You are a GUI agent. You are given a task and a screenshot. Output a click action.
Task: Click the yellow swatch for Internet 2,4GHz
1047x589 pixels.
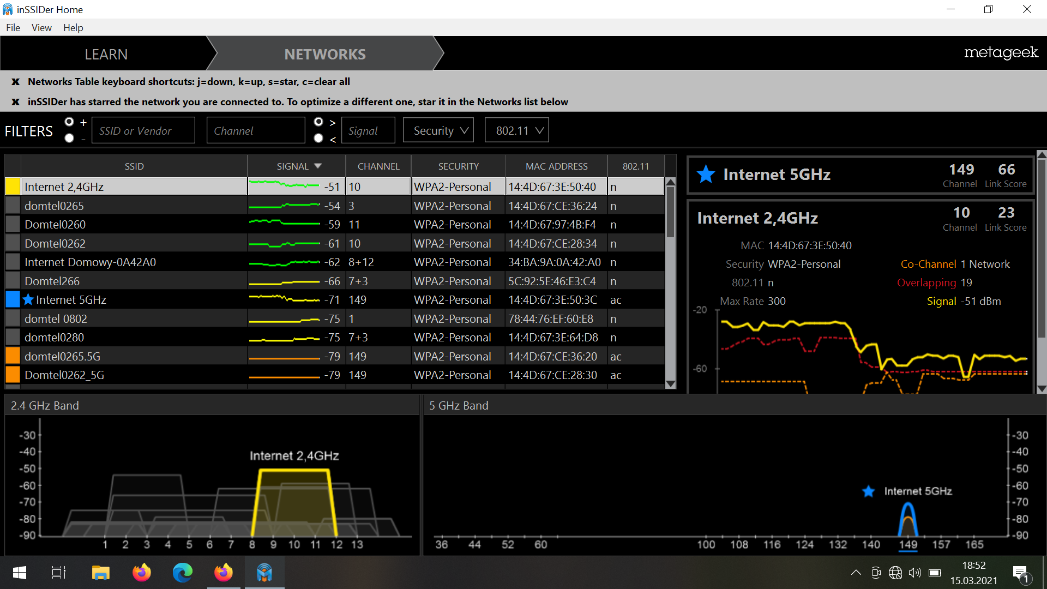[x=13, y=187]
